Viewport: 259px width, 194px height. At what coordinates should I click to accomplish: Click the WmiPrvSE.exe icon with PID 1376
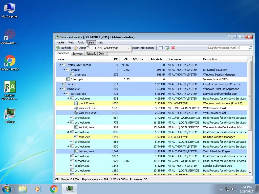76,108
